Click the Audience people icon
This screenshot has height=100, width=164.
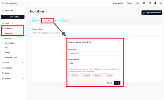coord(3,28)
